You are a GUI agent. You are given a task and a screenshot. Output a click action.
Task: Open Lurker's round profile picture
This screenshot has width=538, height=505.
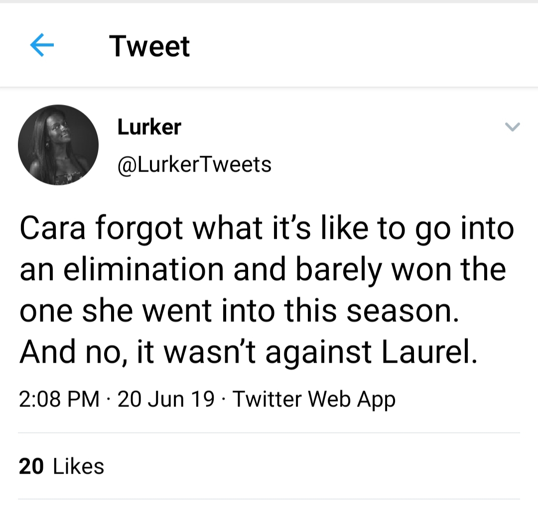pos(58,145)
